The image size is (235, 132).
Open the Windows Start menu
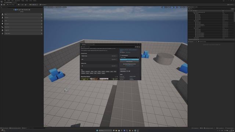[x=97, y=131]
